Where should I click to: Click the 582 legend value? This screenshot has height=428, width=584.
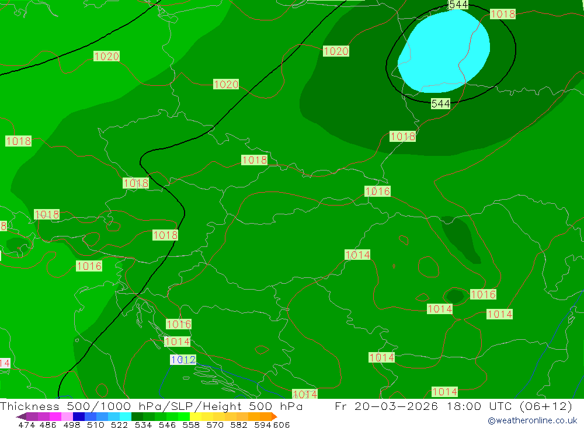pyautogui.click(x=238, y=424)
